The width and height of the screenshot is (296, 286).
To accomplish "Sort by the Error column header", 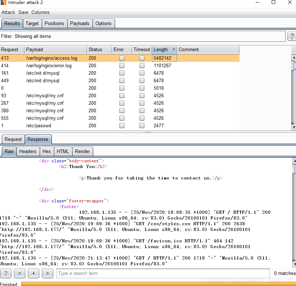I will 122,49.
